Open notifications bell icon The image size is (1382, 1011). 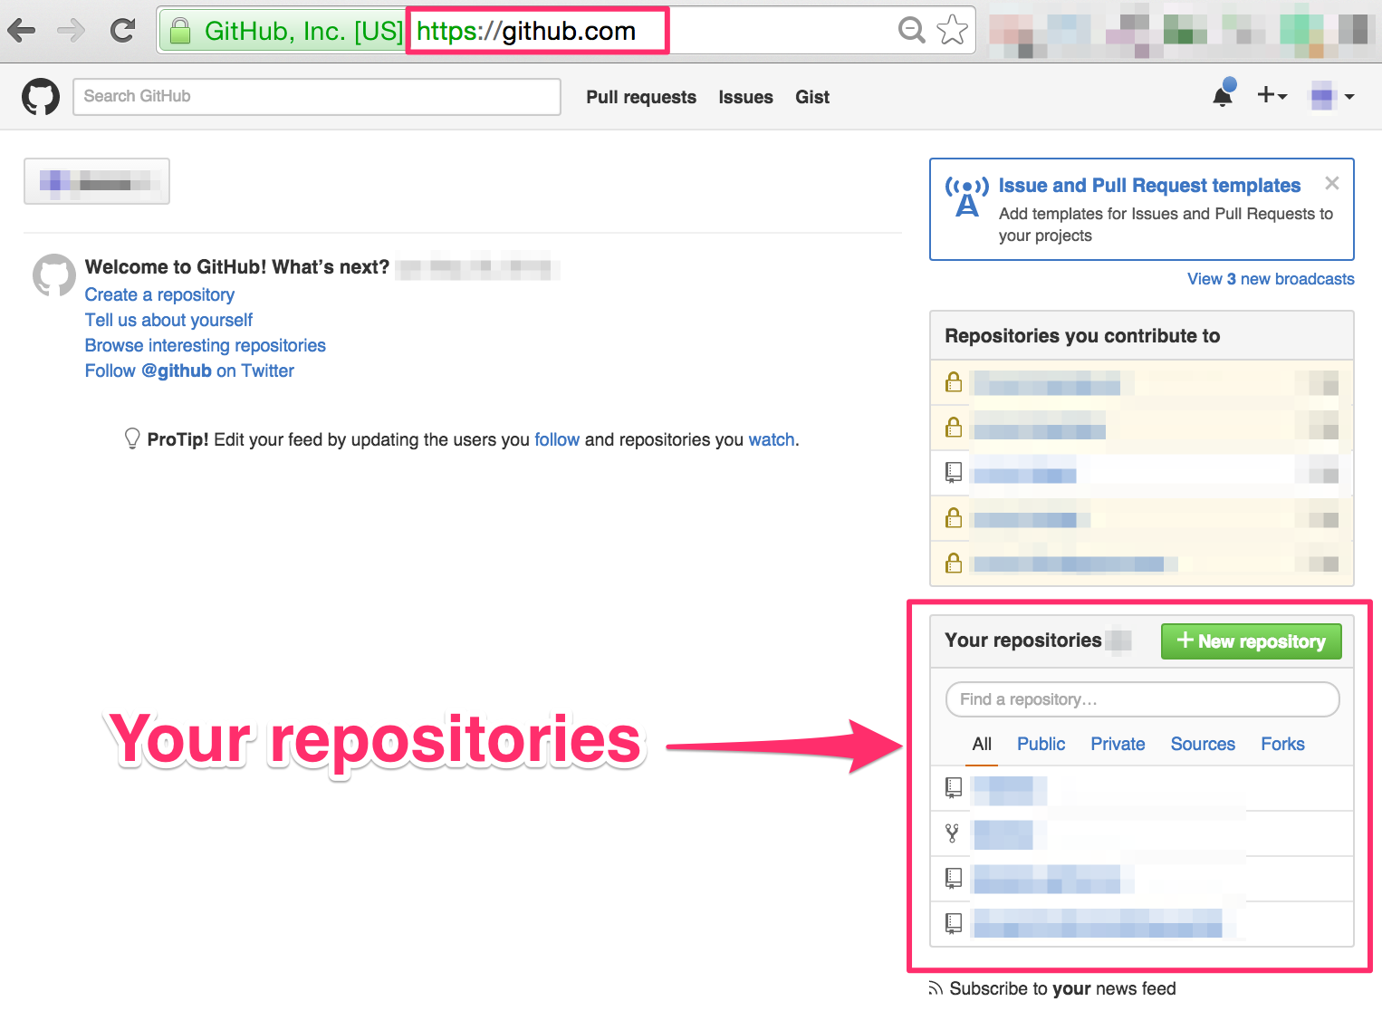[x=1224, y=93]
